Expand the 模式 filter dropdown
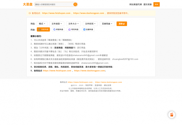This screenshot has height=125, width=182. tap(42, 24)
